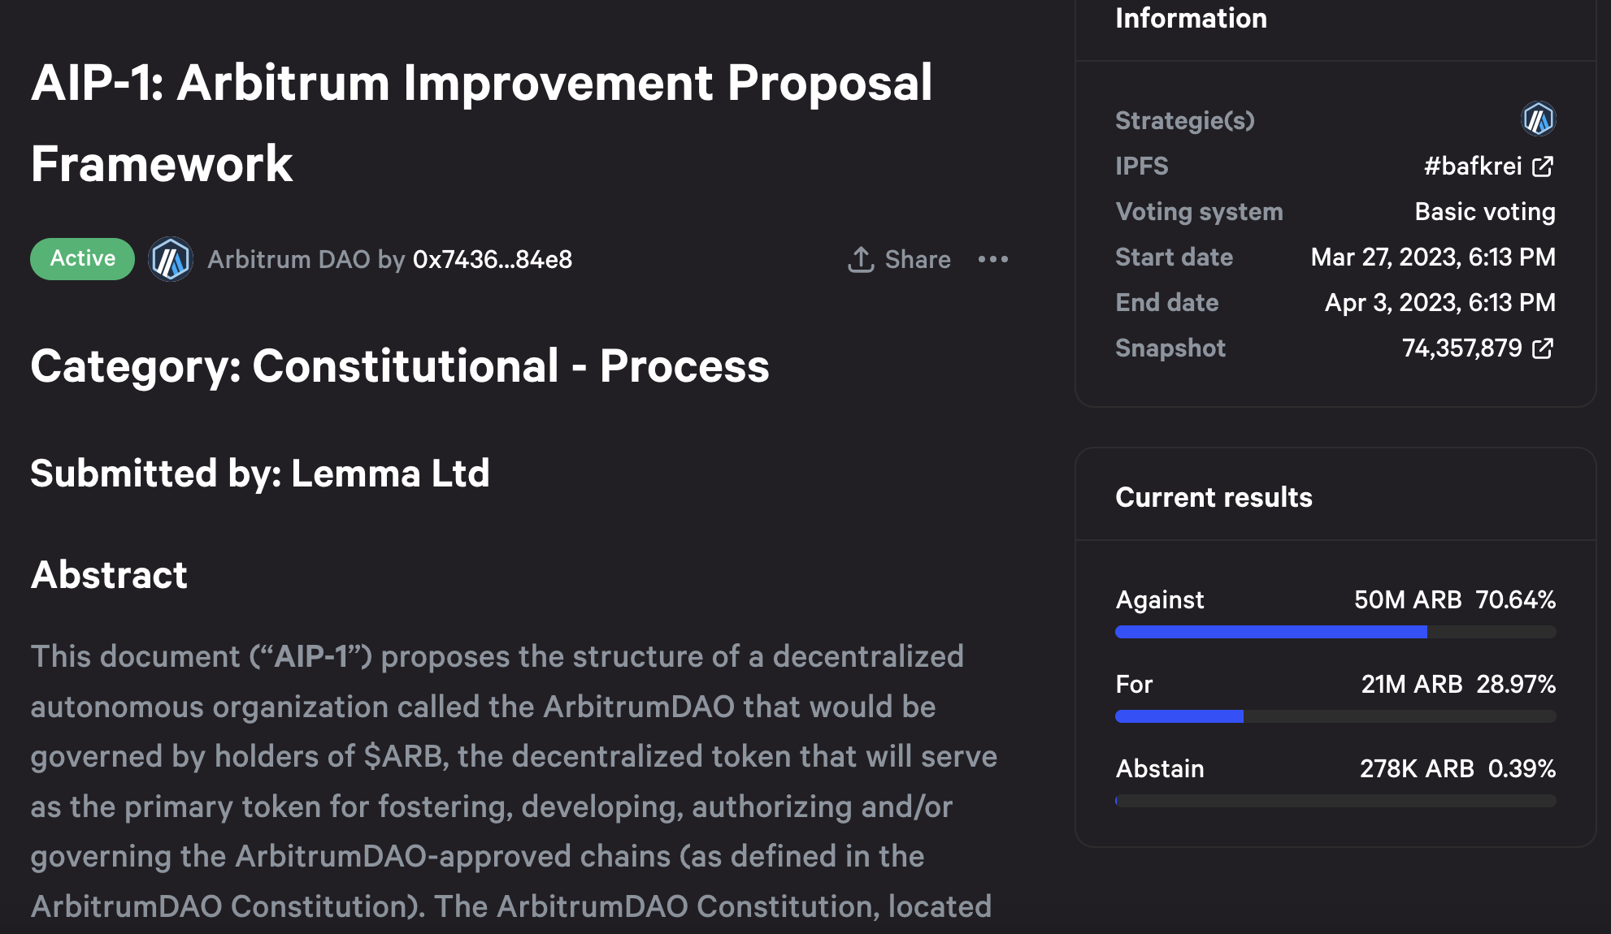1611x934 pixels.
Task: Click the Against vote progress bar
Action: tap(1335, 632)
